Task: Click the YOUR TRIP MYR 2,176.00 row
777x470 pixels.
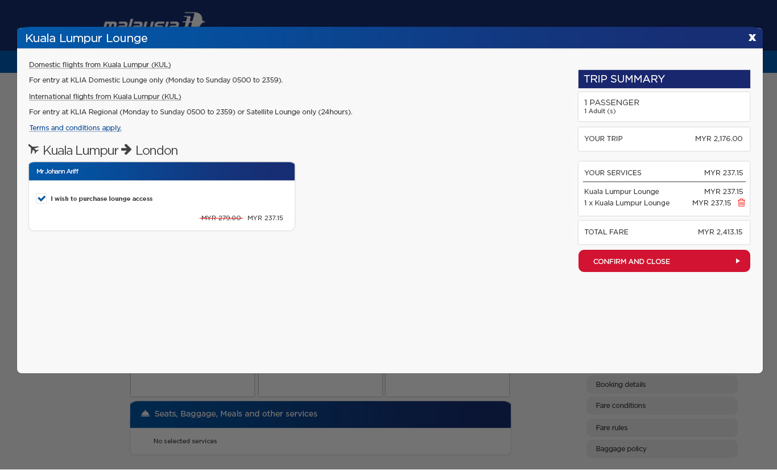Action: [664, 139]
